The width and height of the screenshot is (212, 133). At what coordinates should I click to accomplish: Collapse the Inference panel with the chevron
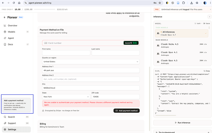click(x=210, y=17)
